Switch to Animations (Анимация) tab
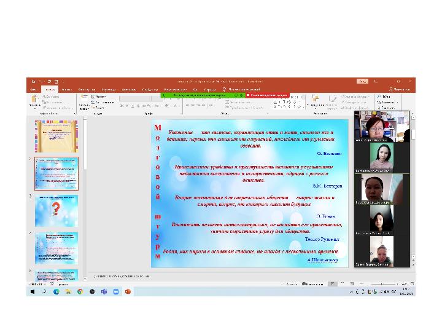The height and width of the screenshot is (332, 442). 129,90
